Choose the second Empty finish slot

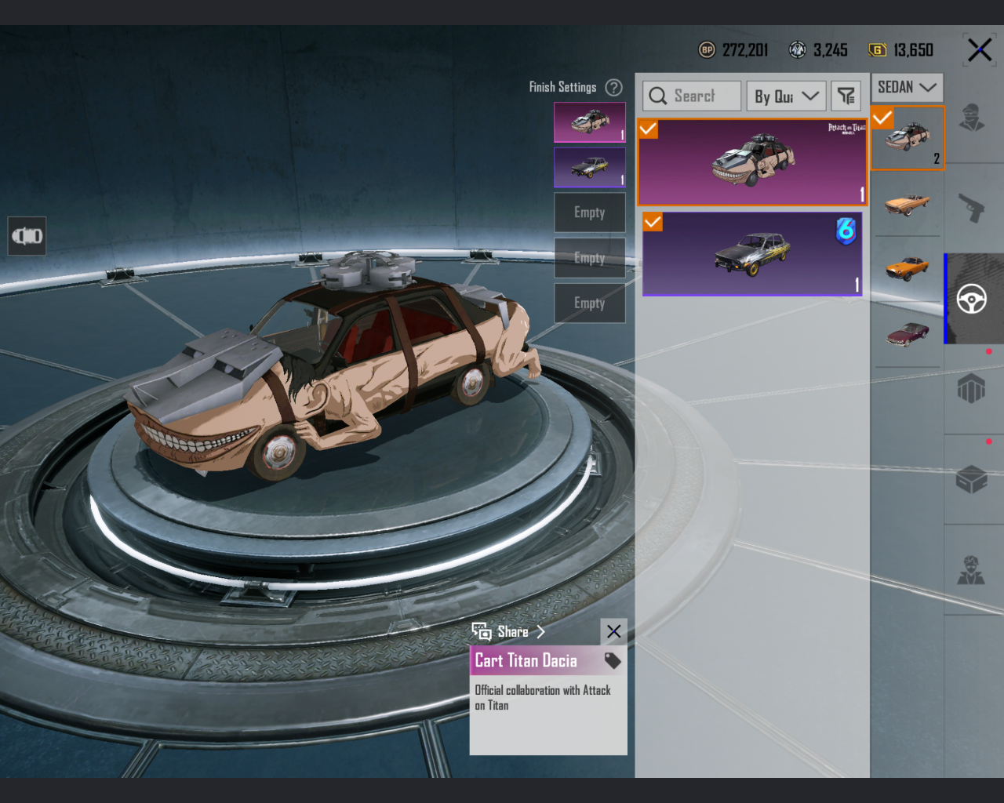pos(590,258)
